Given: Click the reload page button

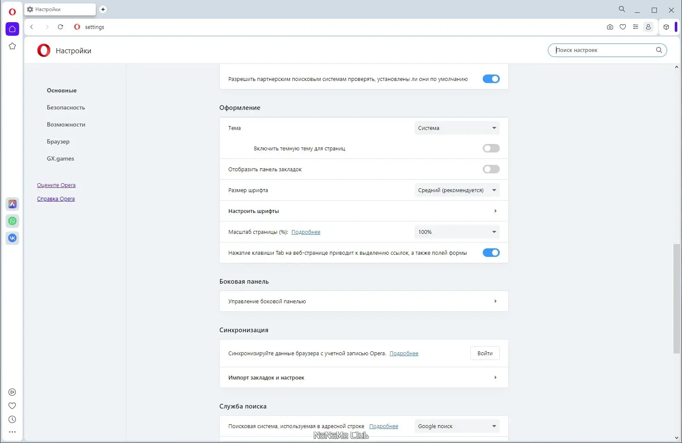Looking at the screenshot, I should (60, 27).
